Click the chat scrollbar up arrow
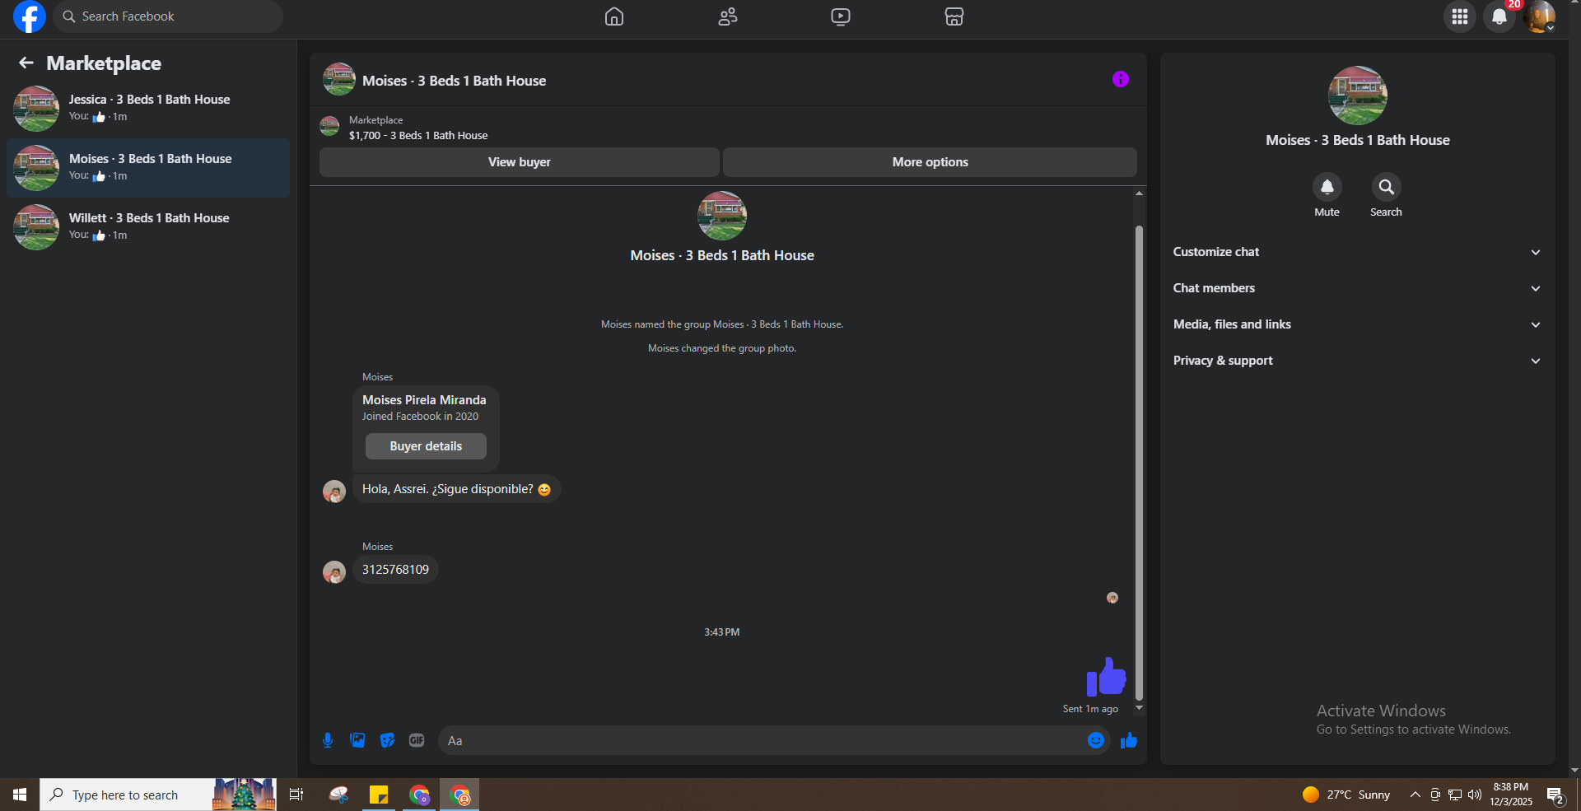1581x811 pixels. pyautogui.click(x=1140, y=193)
